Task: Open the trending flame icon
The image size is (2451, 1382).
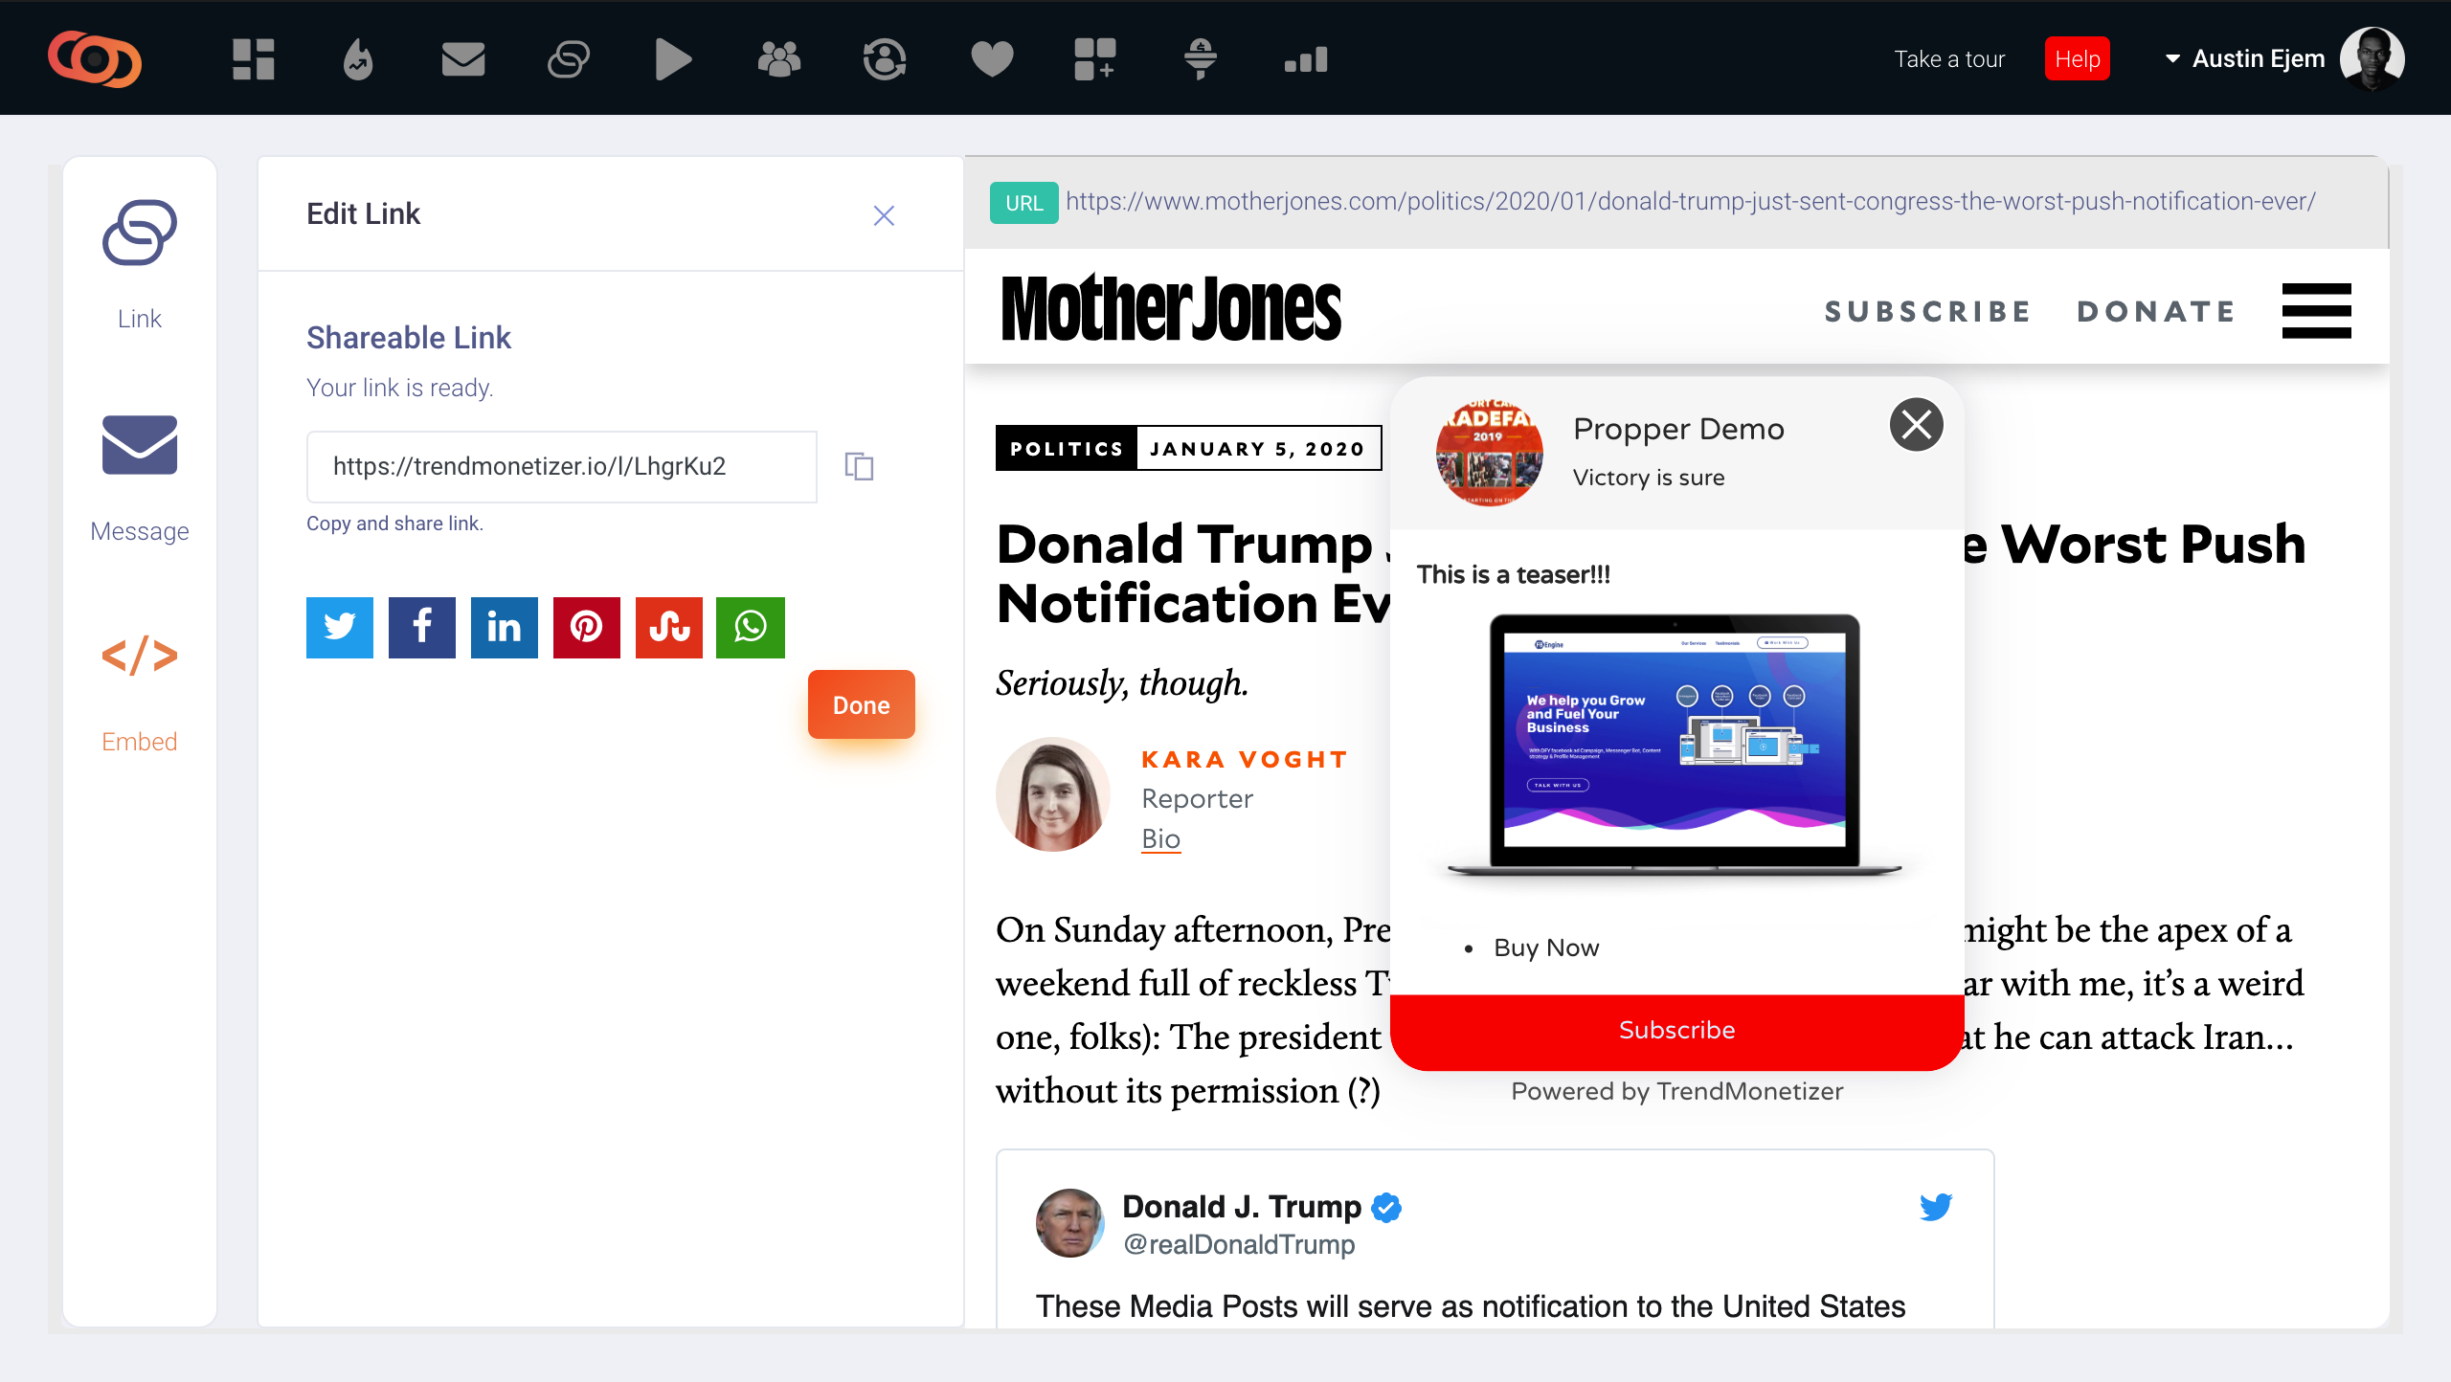Action: tap(358, 59)
